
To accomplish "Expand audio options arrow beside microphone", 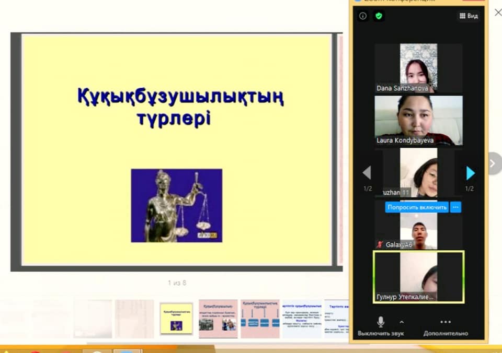I will coord(402,322).
